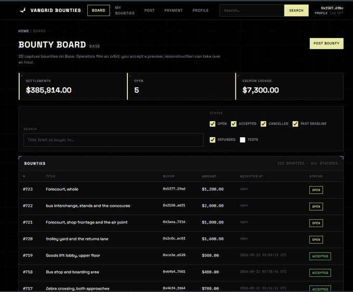The height and width of the screenshot is (292, 353).
Task: Click the $1,200.00 amount cell
Action: (x=213, y=189)
